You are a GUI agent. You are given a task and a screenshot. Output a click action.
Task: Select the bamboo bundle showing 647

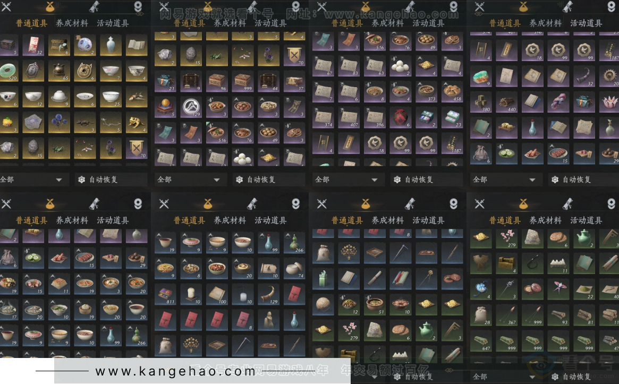click(x=481, y=340)
